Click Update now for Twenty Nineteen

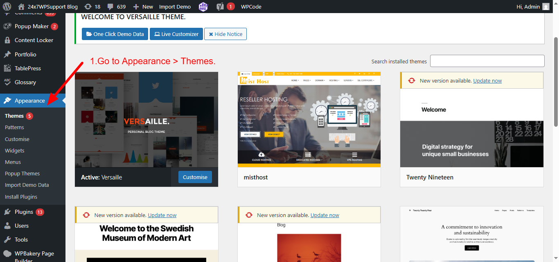tap(487, 81)
